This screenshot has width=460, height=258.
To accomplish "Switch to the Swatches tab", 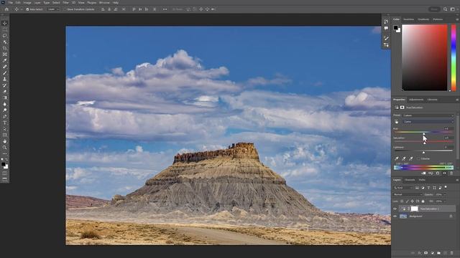I will click(409, 19).
